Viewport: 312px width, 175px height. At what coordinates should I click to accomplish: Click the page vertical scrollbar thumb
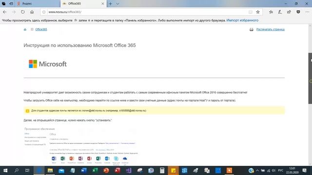click(310, 78)
